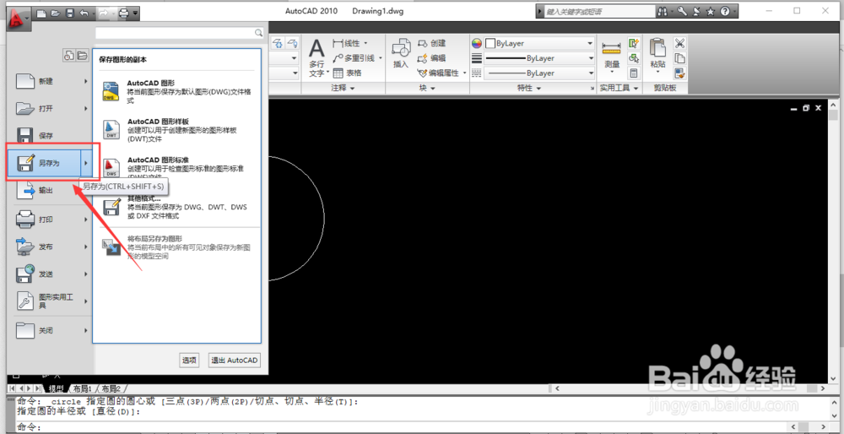
Task: Expand the 实用工具 panel
Action: click(x=619, y=88)
